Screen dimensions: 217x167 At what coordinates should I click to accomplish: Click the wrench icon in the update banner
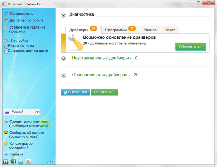[x=76, y=42]
